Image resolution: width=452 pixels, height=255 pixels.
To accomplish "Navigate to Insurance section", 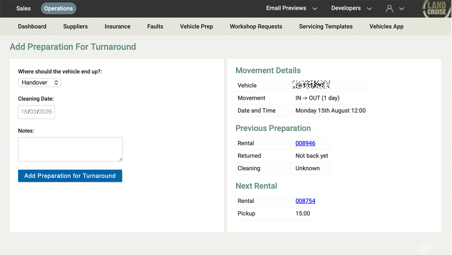I will tap(118, 26).
